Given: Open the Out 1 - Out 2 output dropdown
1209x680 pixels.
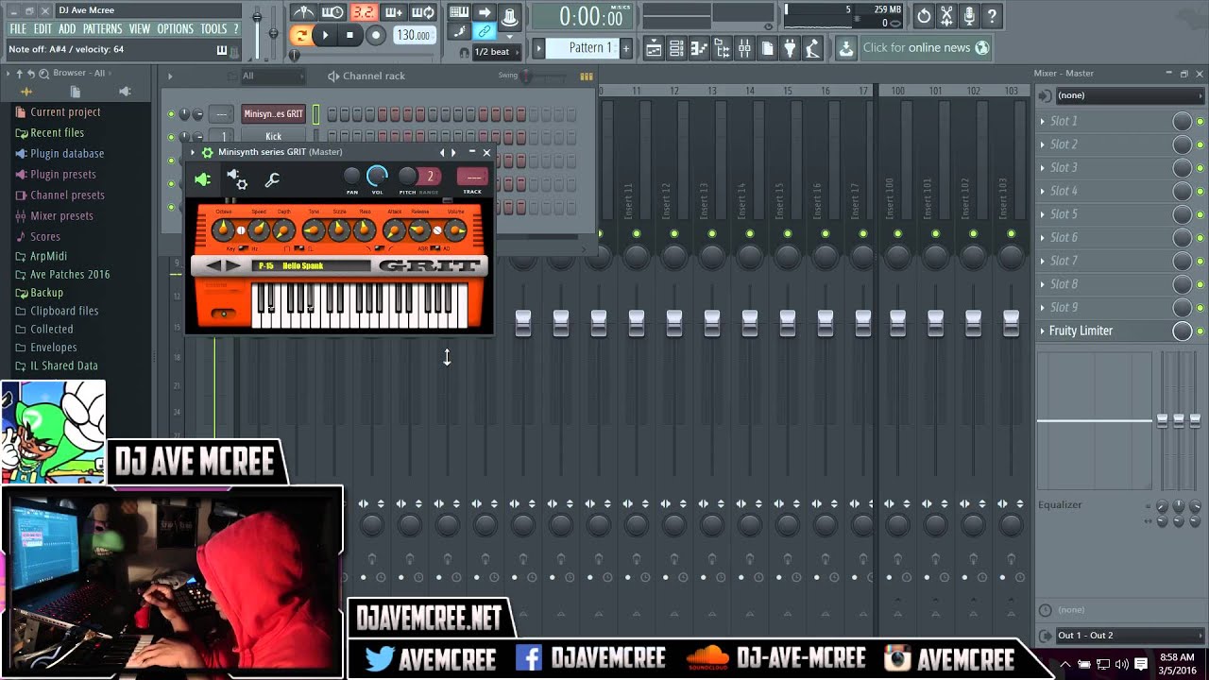Looking at the screenshot, I should [x=1129, y=636].
